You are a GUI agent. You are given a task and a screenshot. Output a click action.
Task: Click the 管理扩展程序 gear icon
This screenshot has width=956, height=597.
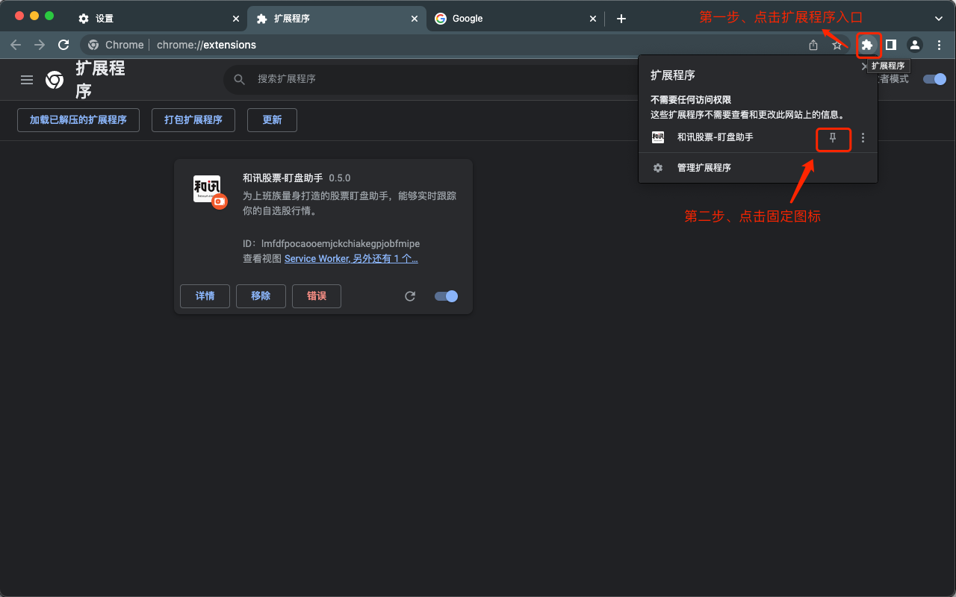click(657, 167)
